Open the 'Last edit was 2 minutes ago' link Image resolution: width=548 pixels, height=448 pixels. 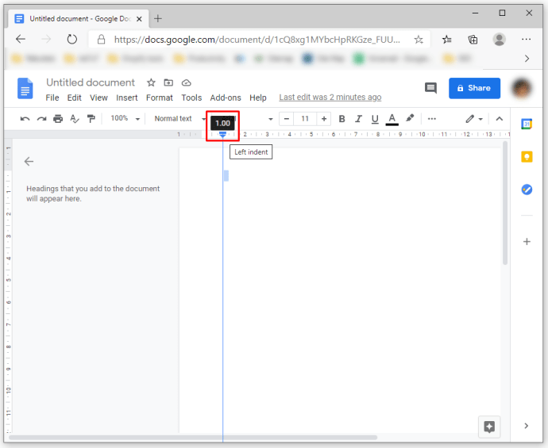pyautogui.click(x=330, y=98)
